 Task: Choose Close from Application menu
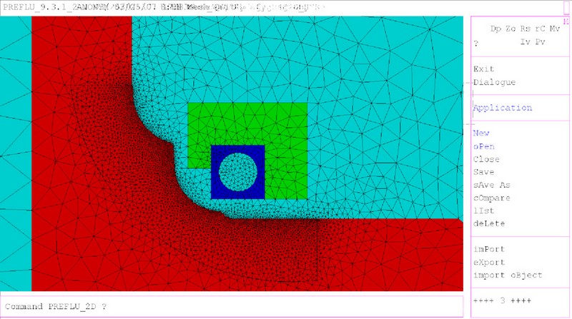point(486,159)
